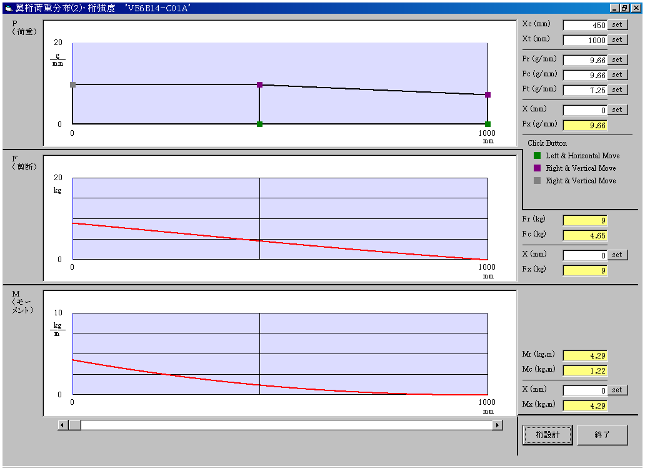This screenshot has height=468, width=645.
Task: Click the gray Right & Vertical Move legend square
Action: pos(537,181)
